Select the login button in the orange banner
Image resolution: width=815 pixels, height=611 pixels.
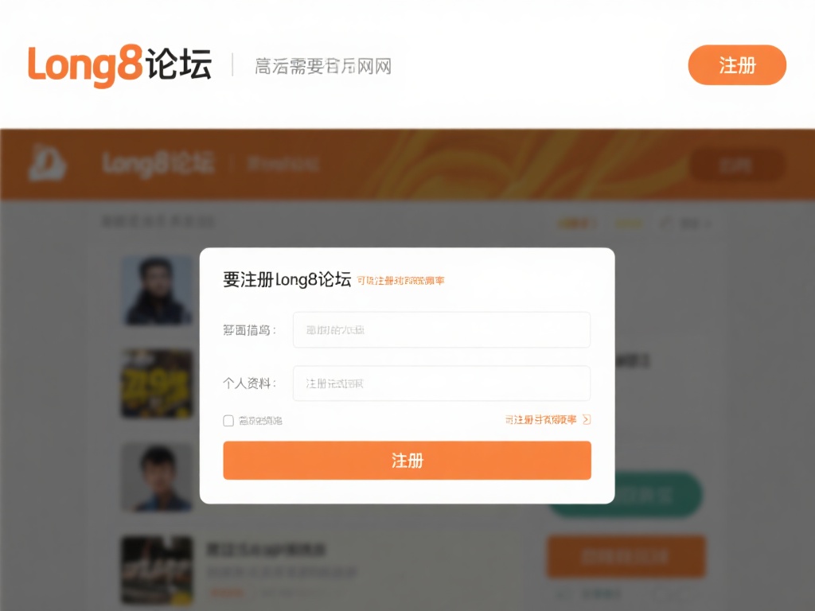click(x=736, y=165)
